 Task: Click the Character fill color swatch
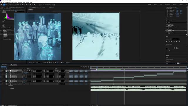coord(178,63)
